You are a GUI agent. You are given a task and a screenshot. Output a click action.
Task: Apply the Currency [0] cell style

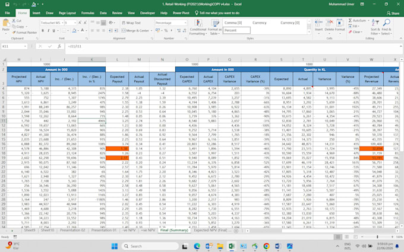(290, 23)
